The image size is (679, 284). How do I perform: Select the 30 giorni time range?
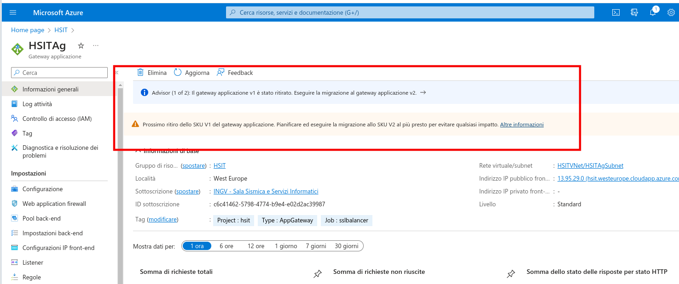click(x=347, y=246)
